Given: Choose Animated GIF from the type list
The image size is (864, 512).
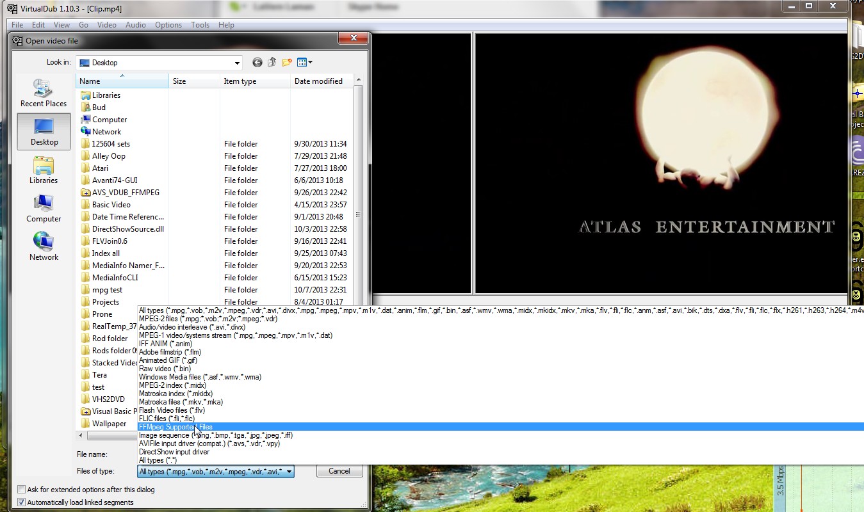Looking at the screenshot, I should (168, 360).
